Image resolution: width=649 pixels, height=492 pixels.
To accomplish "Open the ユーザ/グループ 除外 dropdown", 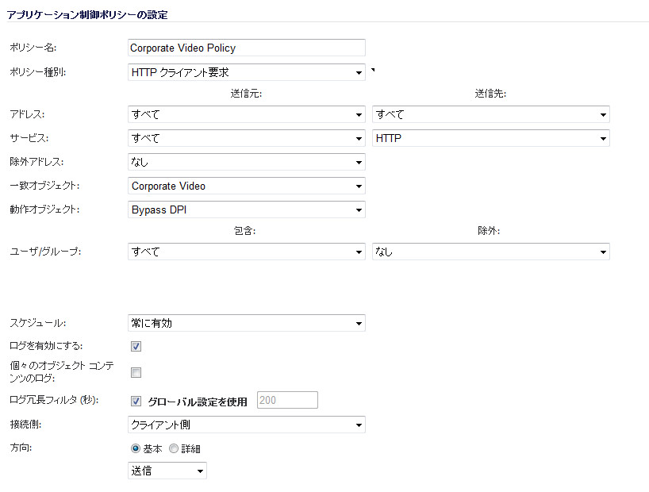I will tap(490, 252).
